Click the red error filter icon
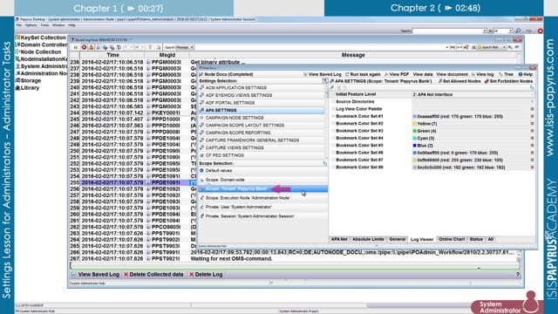The width and height of the screenshot is (558, 314). pos(84,47)
